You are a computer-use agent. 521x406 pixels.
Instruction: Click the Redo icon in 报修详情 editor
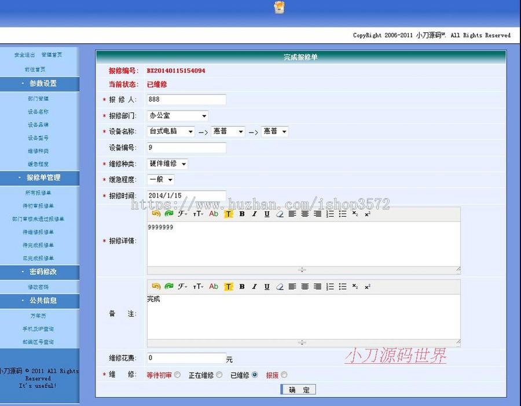click(168, 214)
